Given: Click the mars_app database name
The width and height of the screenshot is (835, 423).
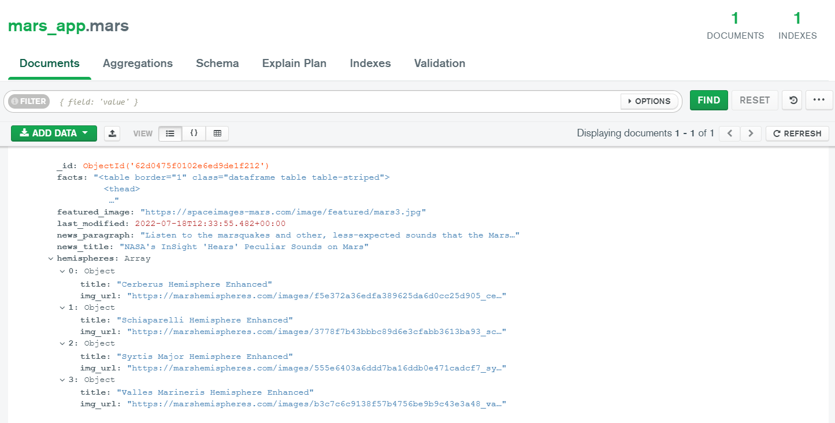Looking at the screenshot, I should tap(46, 26).
